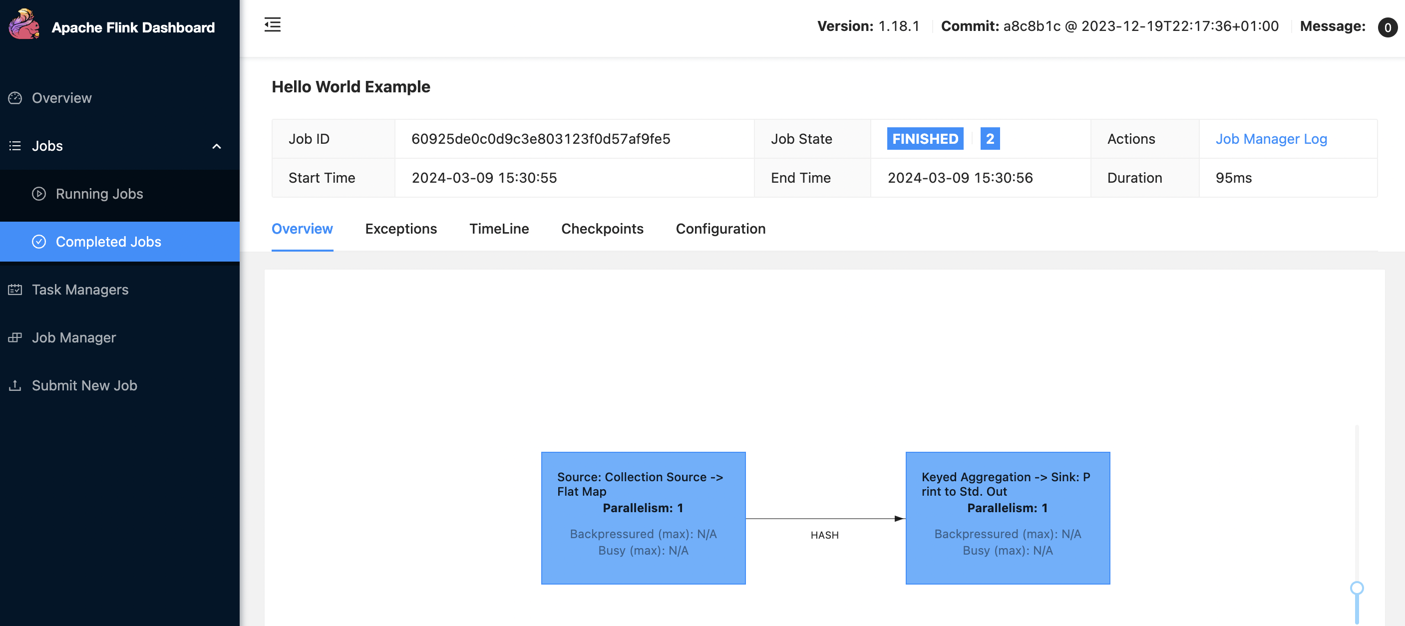Image resolution: width=1405 pixels, height=626 pixels.
Task: Switch to the Exceptions tab
Action: (401, 229)
